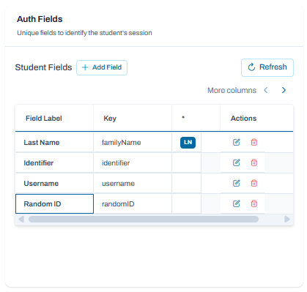Add a new student field
307x292 pixels.
coord(102,67)
